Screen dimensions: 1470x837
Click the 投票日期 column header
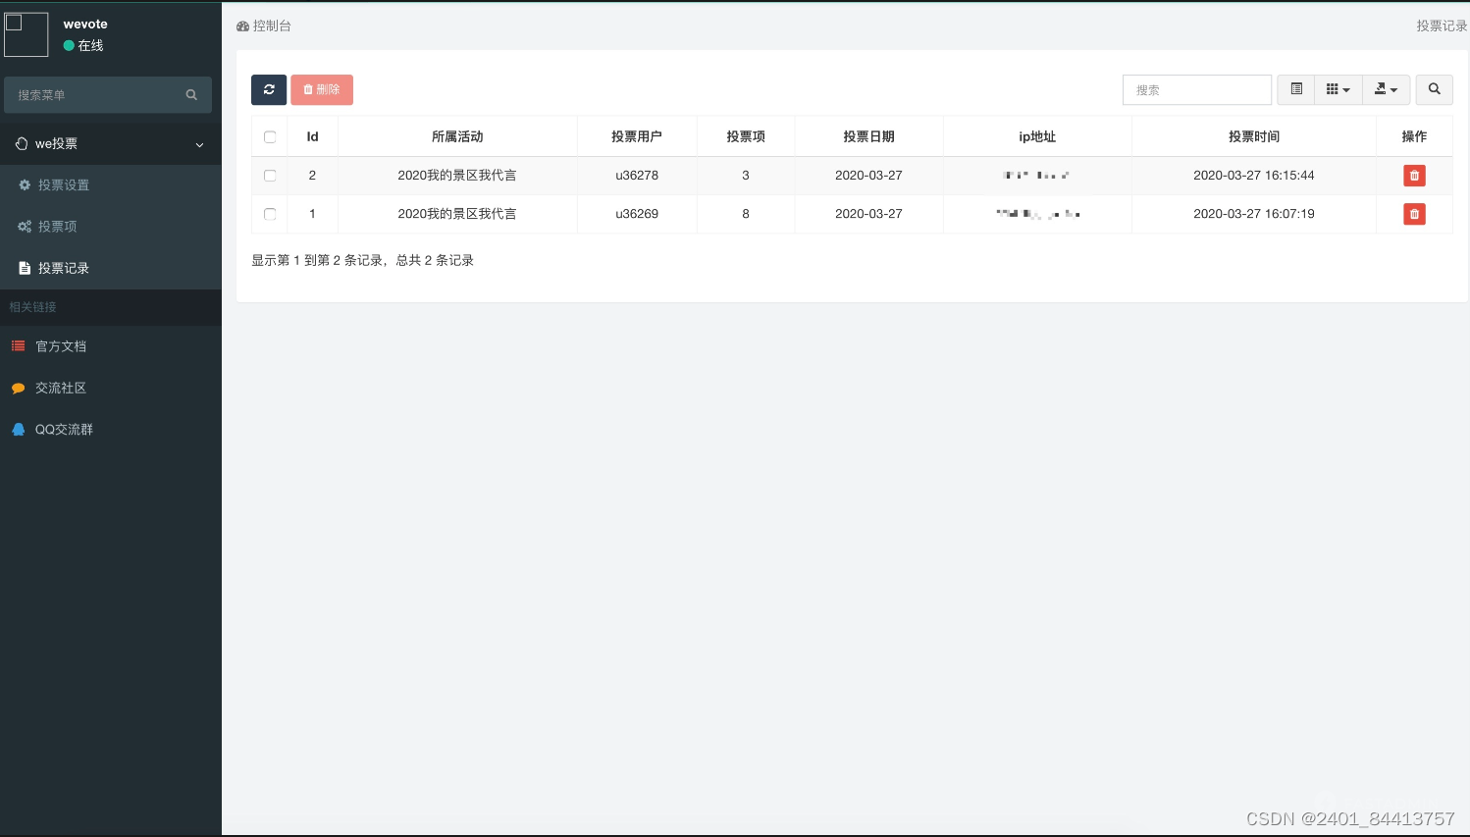(x=868, y=137)
